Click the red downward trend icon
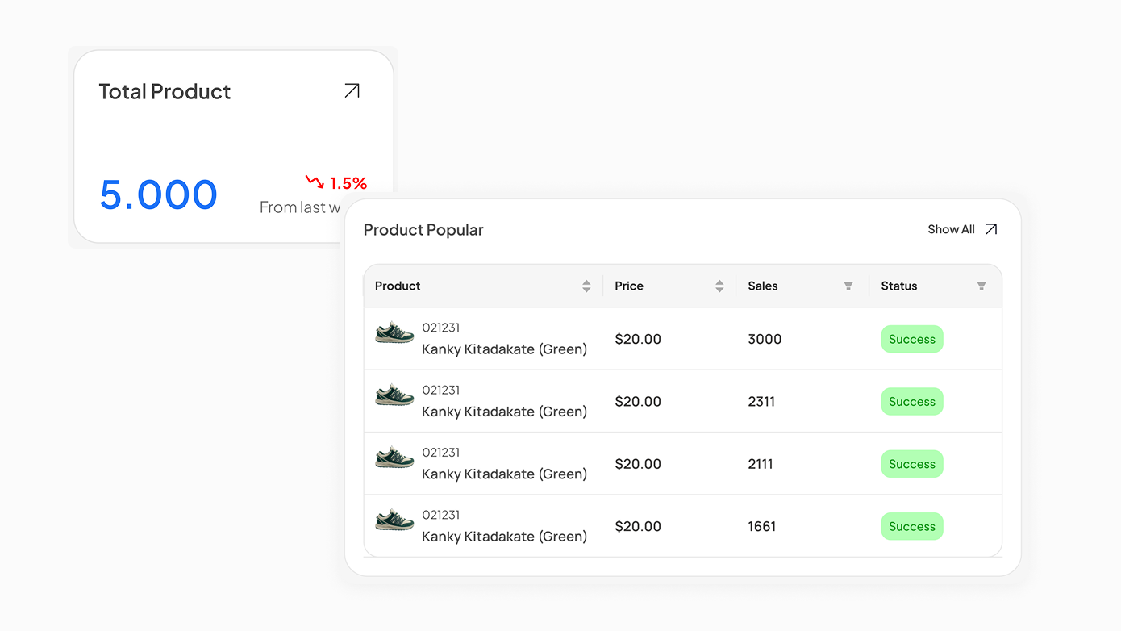This screenshot has height=631, width=1121. (315, 182)
